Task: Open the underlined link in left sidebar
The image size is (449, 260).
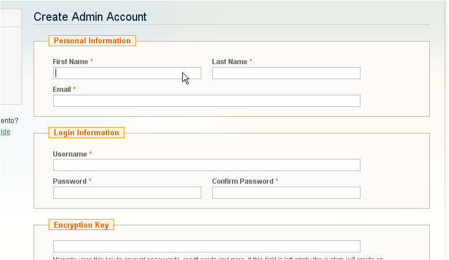Action: pos(5,132)
